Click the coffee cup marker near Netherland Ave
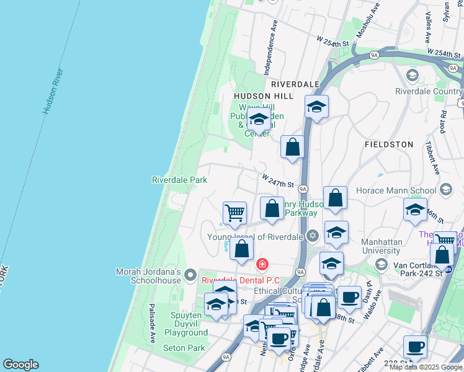The image size is (464, 372). point(279,341)
